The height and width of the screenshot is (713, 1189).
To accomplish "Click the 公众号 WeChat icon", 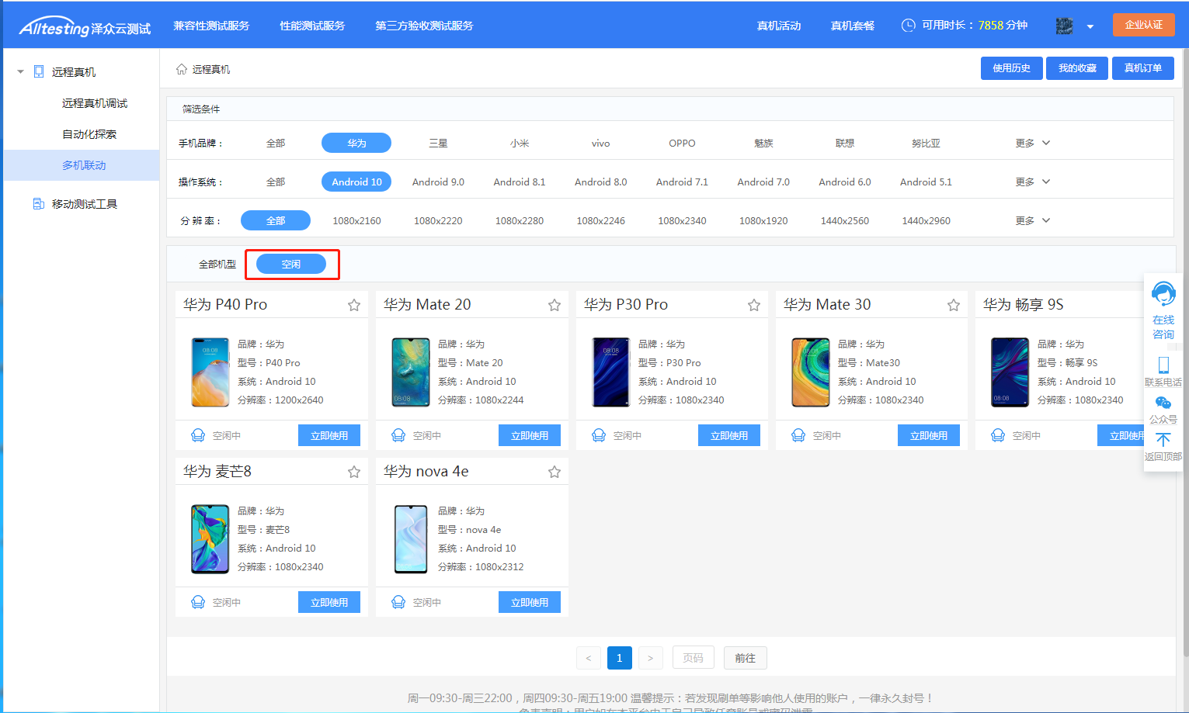I will (1163, 403).
